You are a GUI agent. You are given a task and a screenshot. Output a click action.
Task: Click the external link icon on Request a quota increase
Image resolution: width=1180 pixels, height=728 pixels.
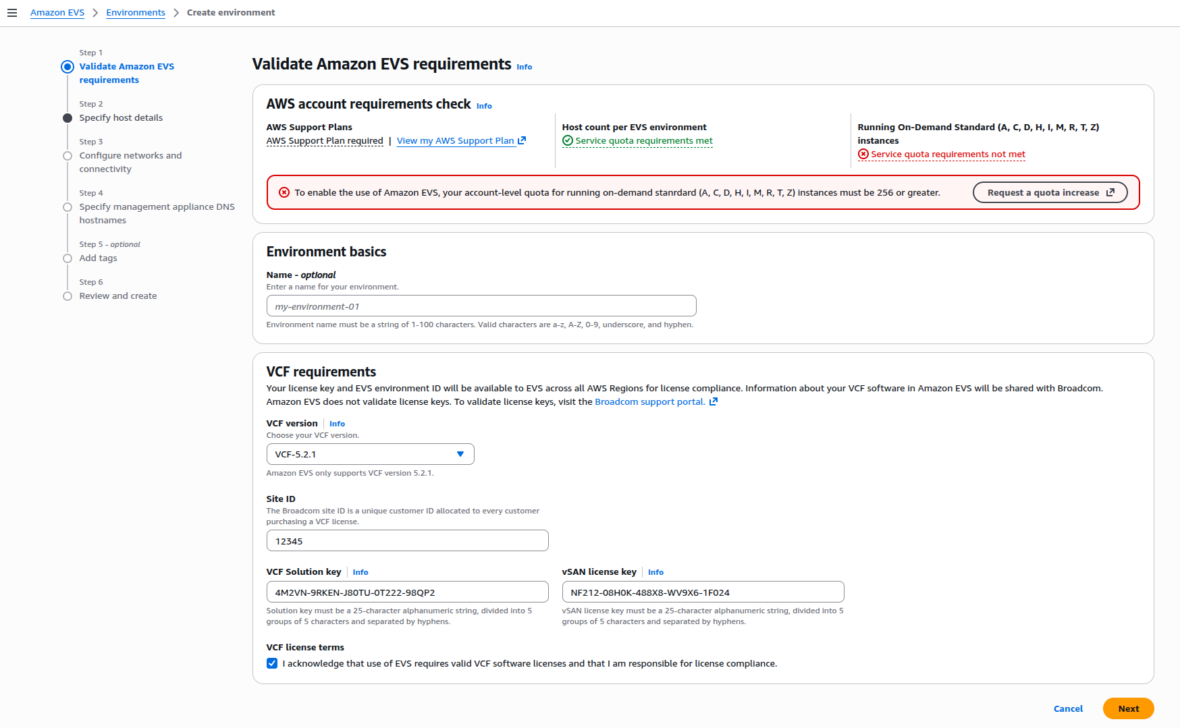[x=1111, y=192]
